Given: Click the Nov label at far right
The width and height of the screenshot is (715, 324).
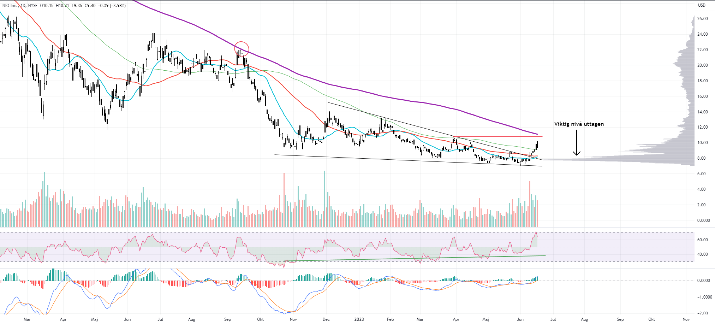Looking at the screenshot, I should tap(686, 319).
